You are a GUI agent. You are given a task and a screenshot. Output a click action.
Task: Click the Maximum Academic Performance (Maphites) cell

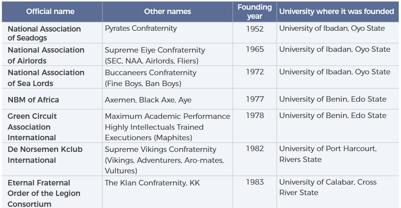point(168,127)
